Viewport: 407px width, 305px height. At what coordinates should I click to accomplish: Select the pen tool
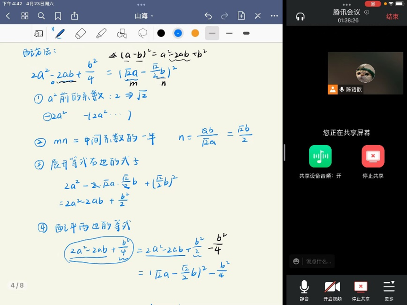(60, 33)
